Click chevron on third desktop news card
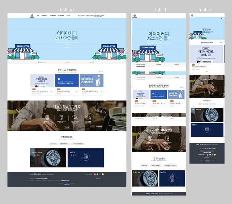The height and width of the screenshot is (204, 232). point(101,91)
